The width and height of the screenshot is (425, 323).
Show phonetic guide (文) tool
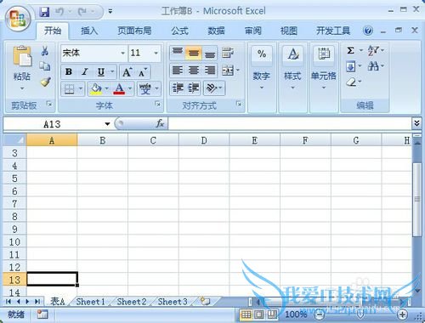145,89
